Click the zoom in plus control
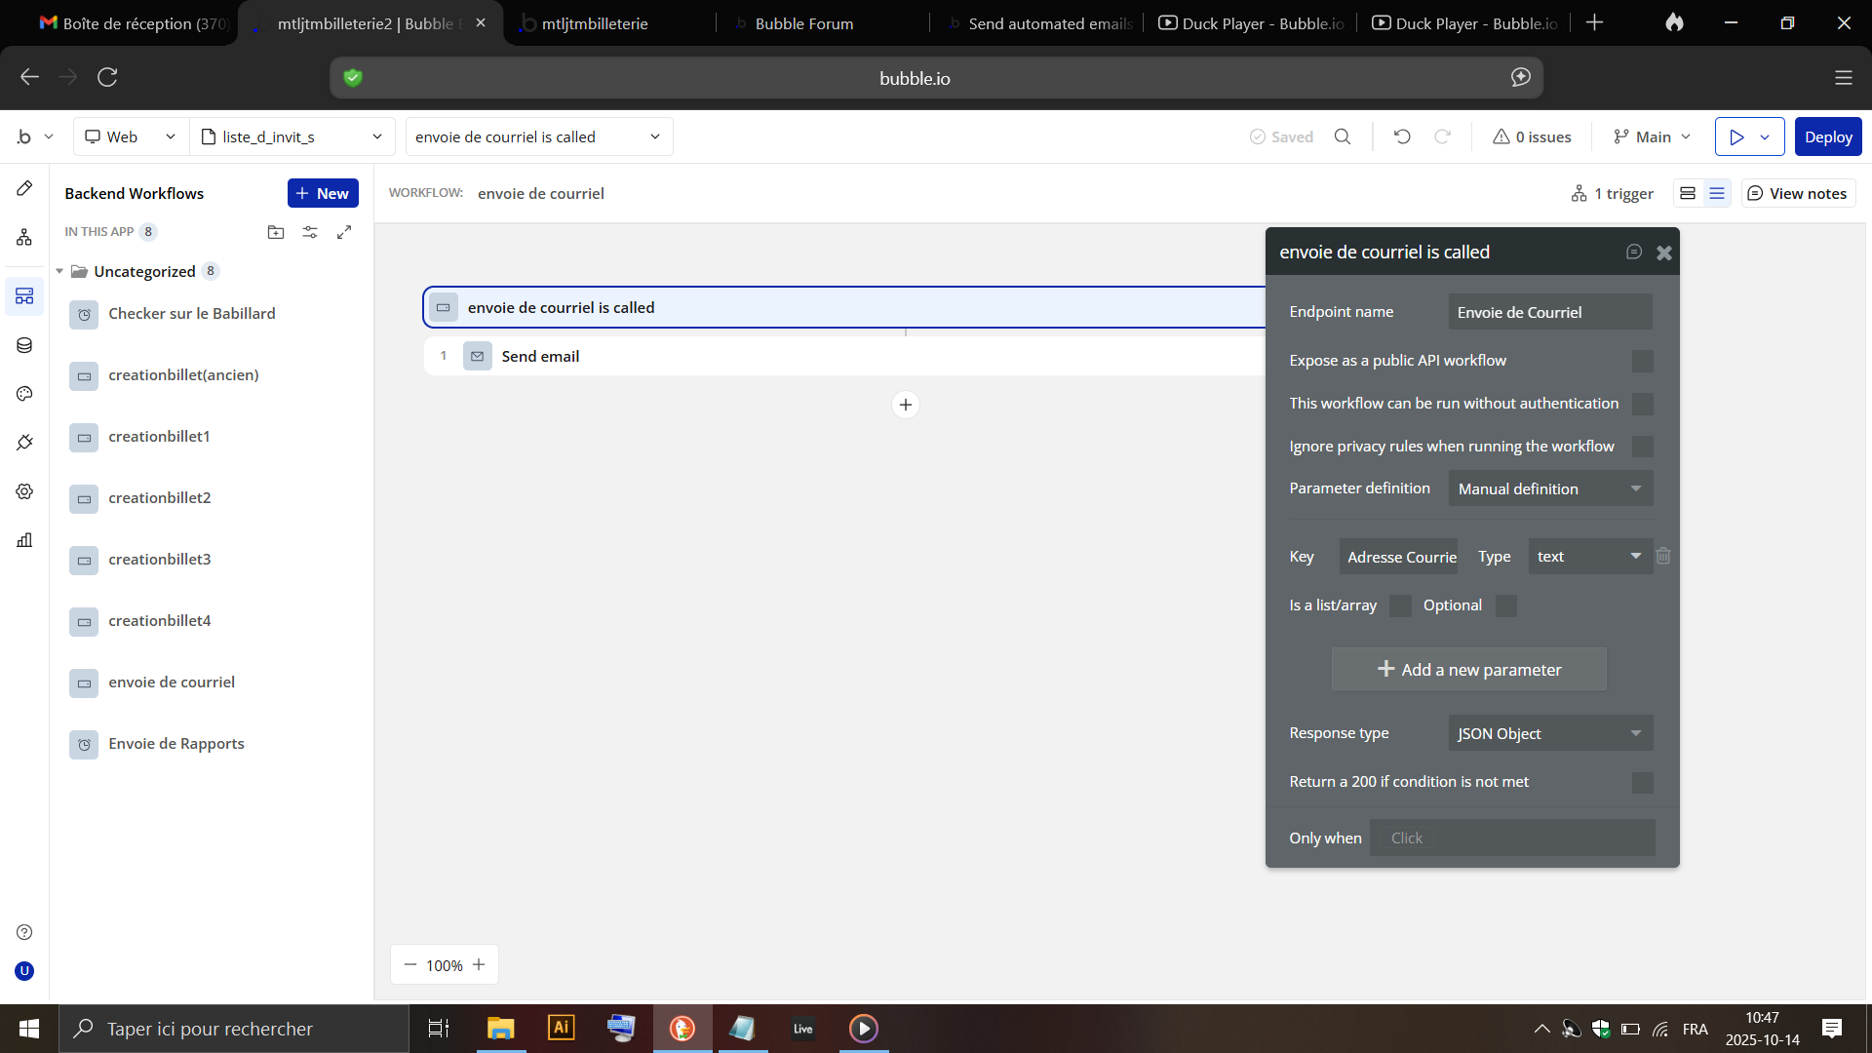 pos(479,965)
